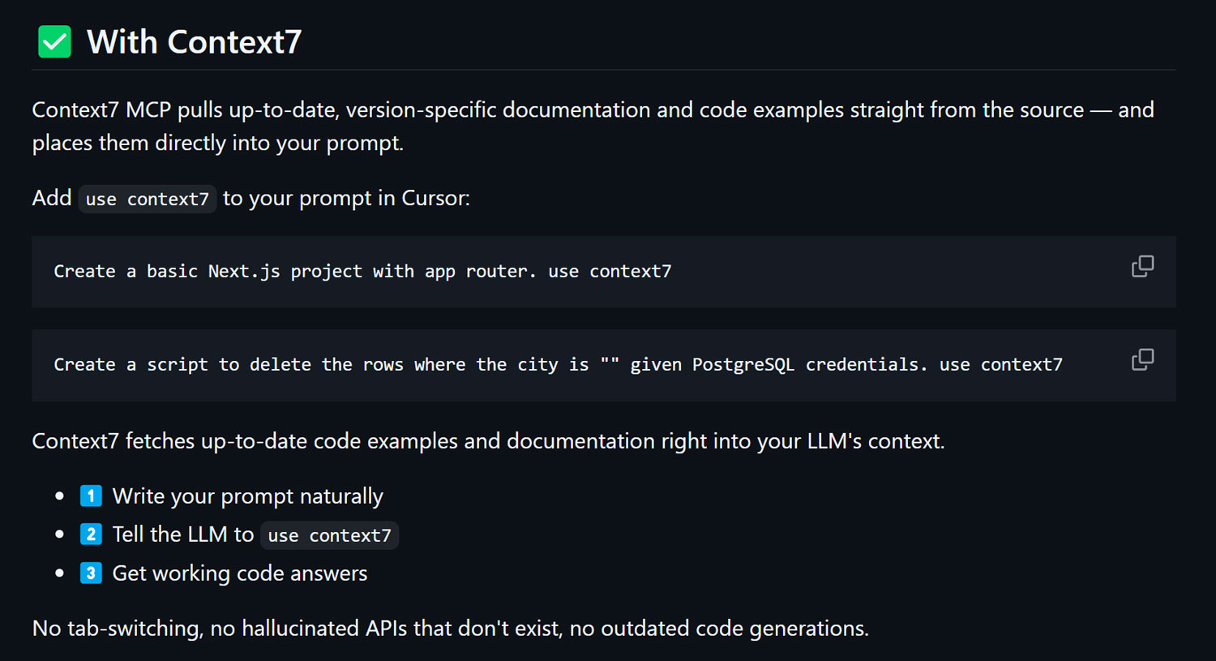Click inside the Create a basic Next.js code block
Image resolution: width=1216 pixels, height=661 pixels.
603,272
